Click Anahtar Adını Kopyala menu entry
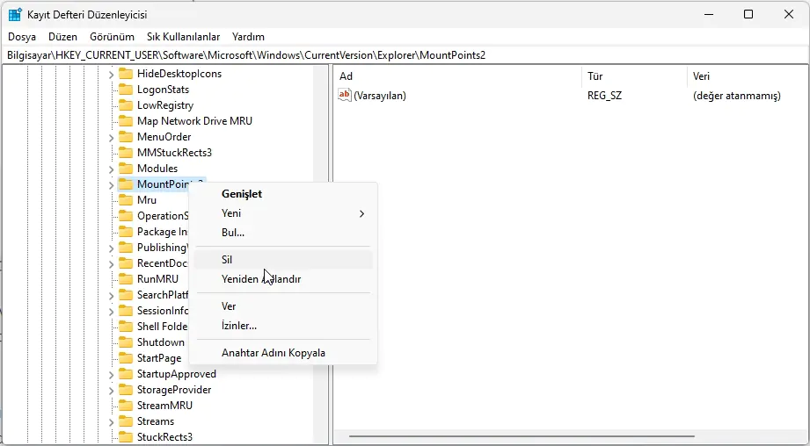This screenshot has height=446, width=810. tap(274, 353)
